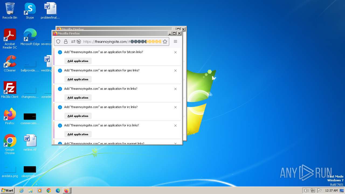Dismiss the magnet links notification

tap(175, 144)
